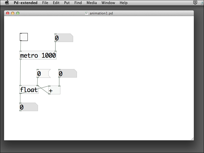Close the animation1.pd window
This screenshot has width=204, height=153.
(x=8, y=13)
